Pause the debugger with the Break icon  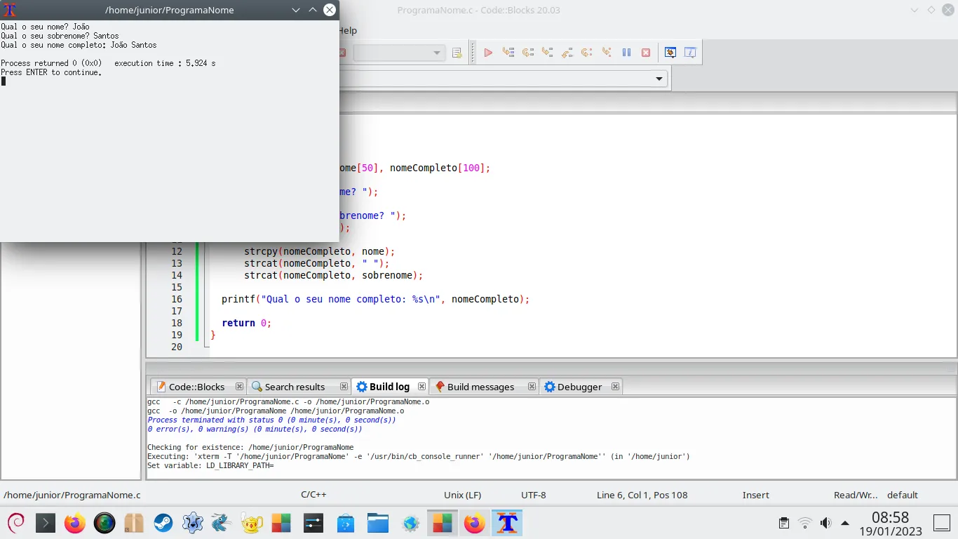[627, 53]
